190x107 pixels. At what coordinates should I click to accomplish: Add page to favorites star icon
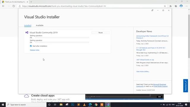165,6
